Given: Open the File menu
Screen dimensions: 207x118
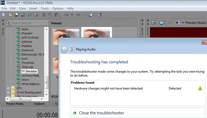Looking at the screenshot, I should coord(4,8).
